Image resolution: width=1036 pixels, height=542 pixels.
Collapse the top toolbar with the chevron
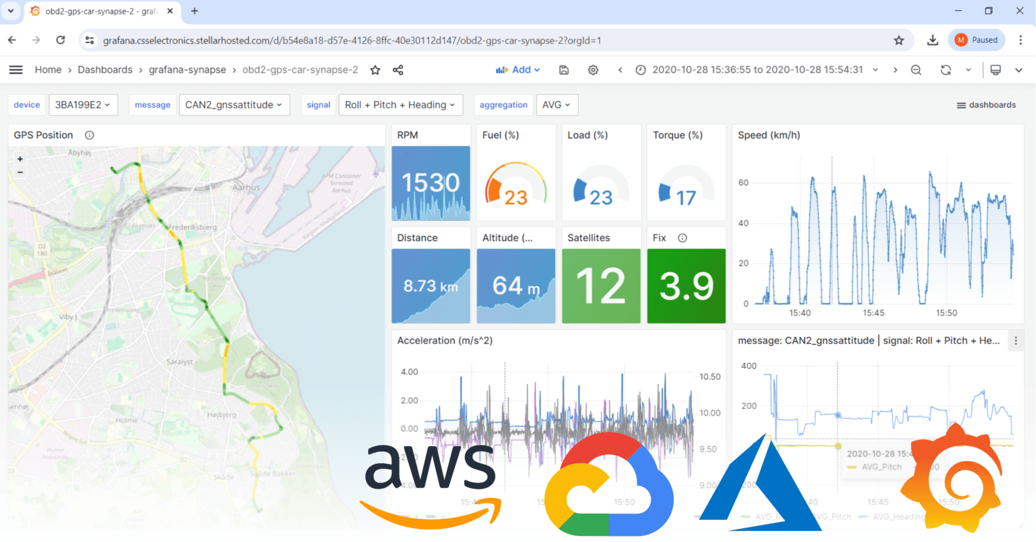1019,70
